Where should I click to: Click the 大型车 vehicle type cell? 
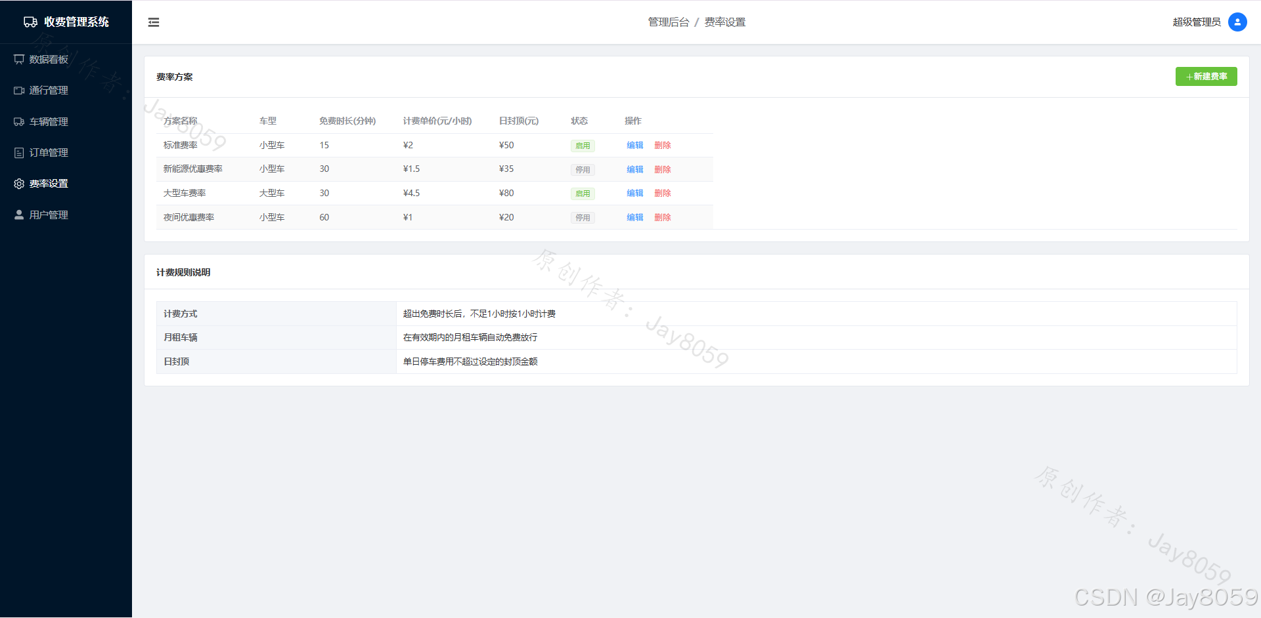coord(272,194)
